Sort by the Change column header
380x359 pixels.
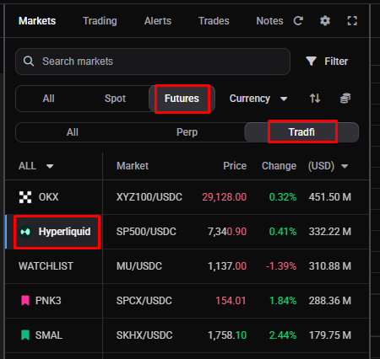click(x=279, y=166)
